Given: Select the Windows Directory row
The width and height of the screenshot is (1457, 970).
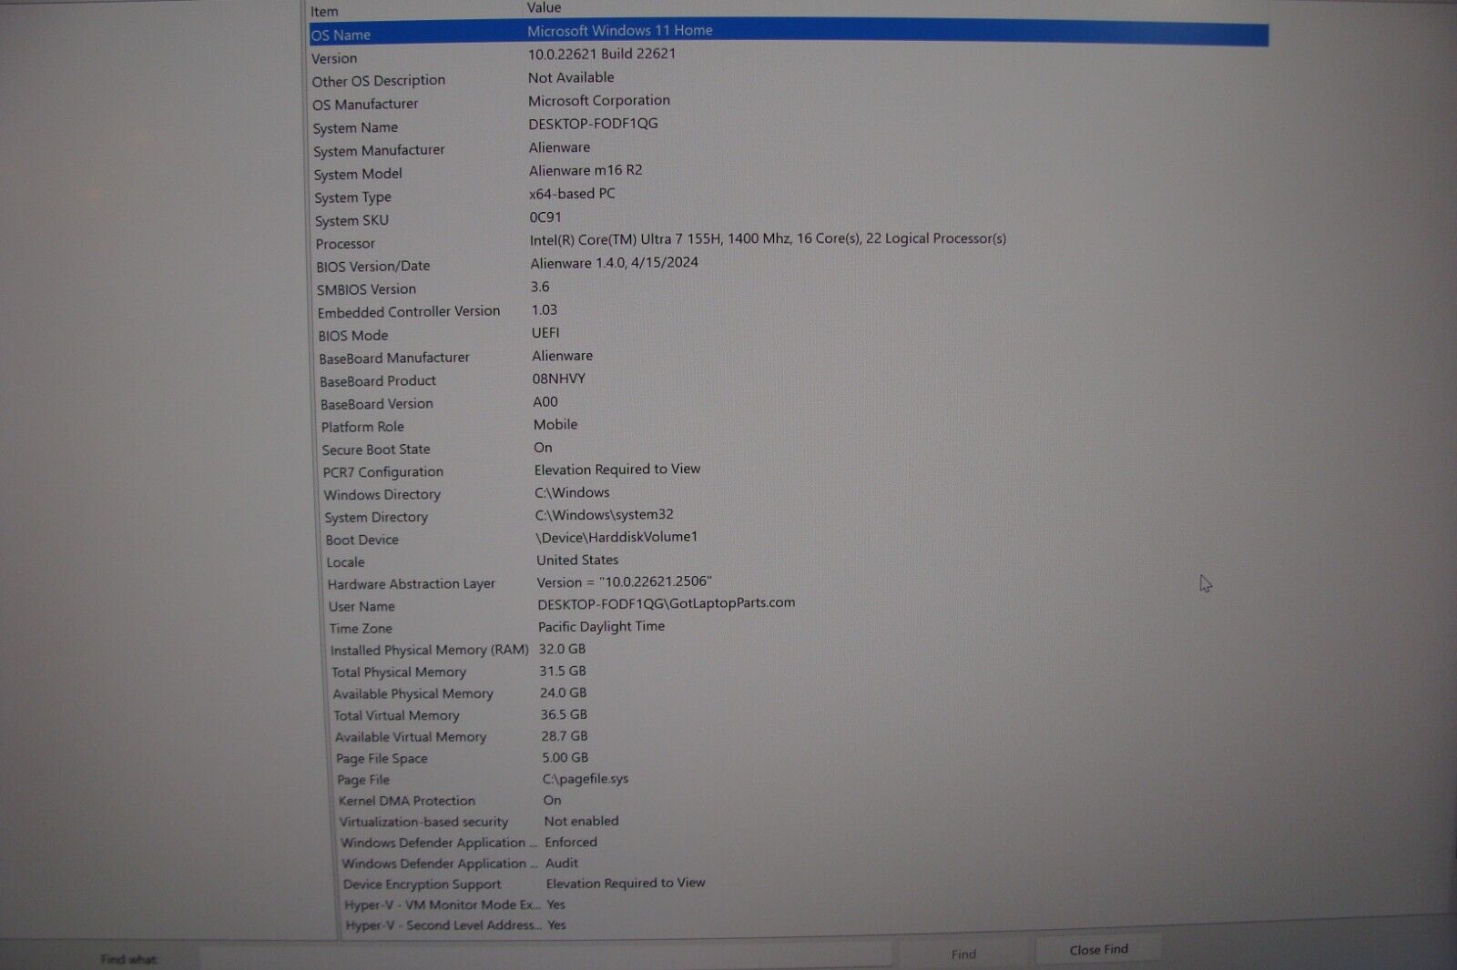Looking at the screenshot, I should [789, 494].
